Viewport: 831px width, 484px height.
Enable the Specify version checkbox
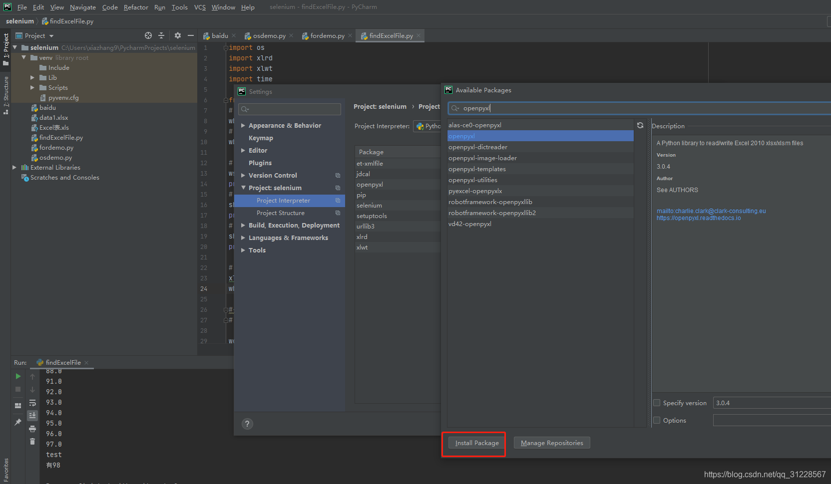[x=657, y=403]
